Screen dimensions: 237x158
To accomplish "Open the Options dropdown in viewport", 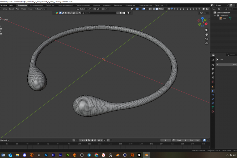I will (204, 13).
